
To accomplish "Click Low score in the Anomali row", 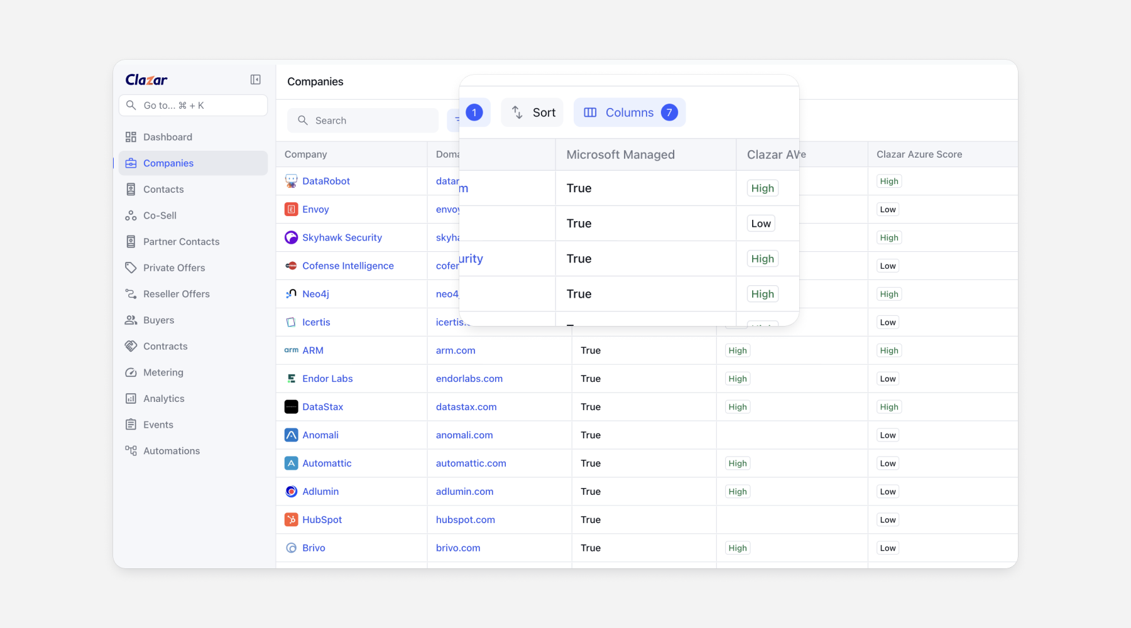I will pos(888,435).
